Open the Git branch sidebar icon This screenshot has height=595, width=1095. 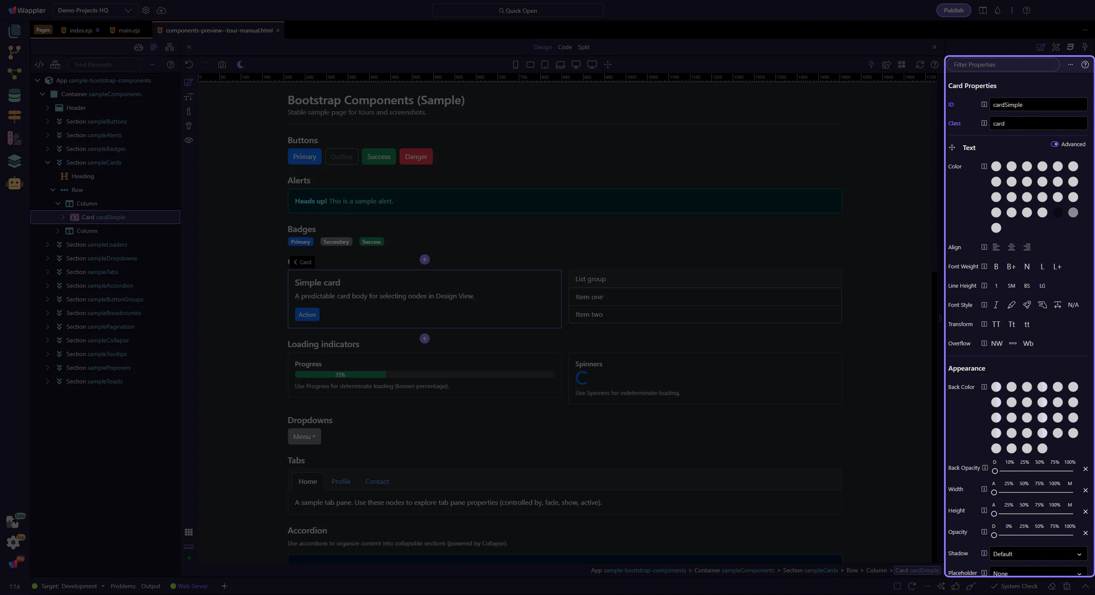[15, 52]
